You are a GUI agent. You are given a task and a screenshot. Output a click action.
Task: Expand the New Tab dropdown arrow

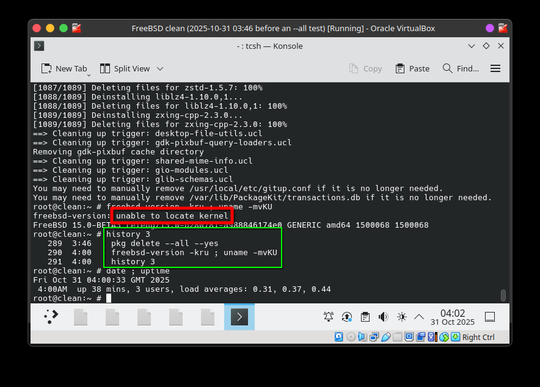89,74
